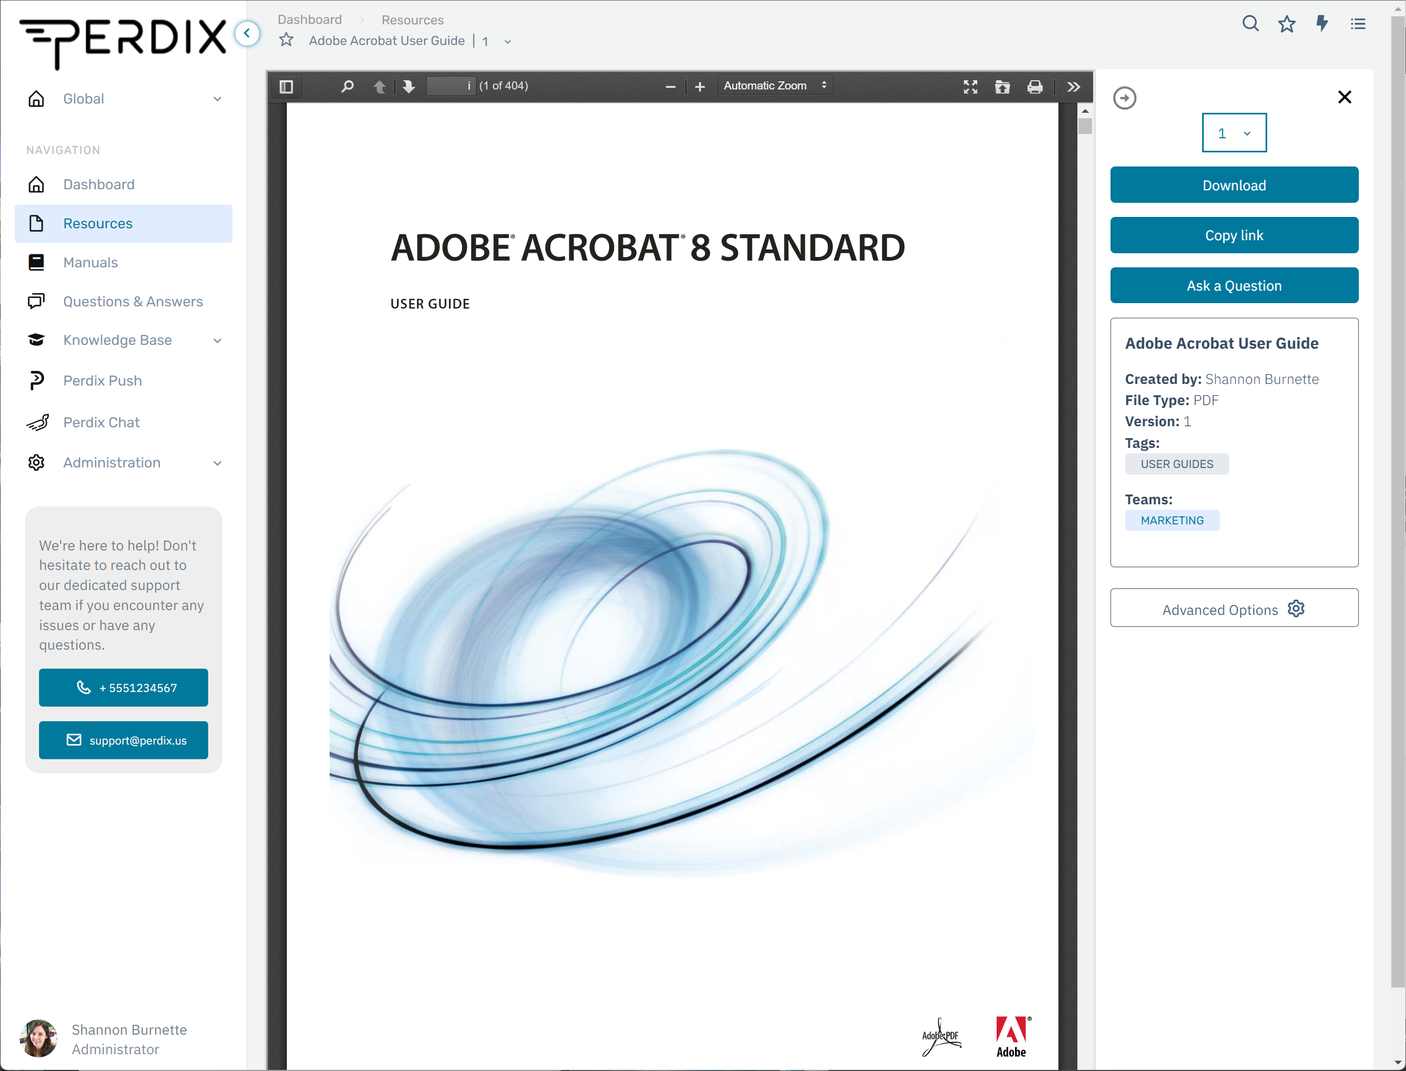
Task: Click the circled arrow panel icon
Action: click(1125, 98)
